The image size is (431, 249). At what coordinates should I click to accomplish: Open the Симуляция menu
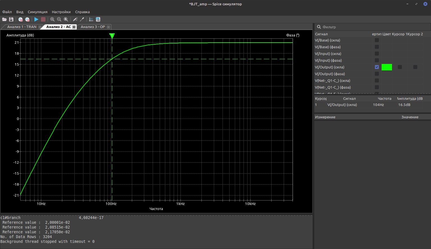tap(37, 12)
